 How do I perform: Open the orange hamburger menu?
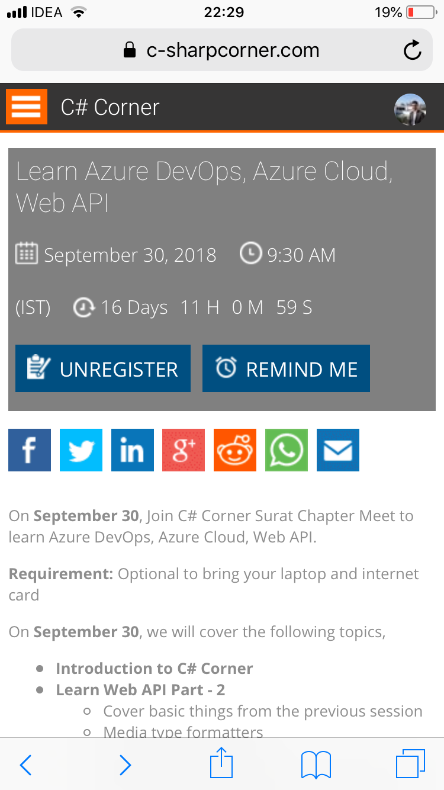click(27, 107)
